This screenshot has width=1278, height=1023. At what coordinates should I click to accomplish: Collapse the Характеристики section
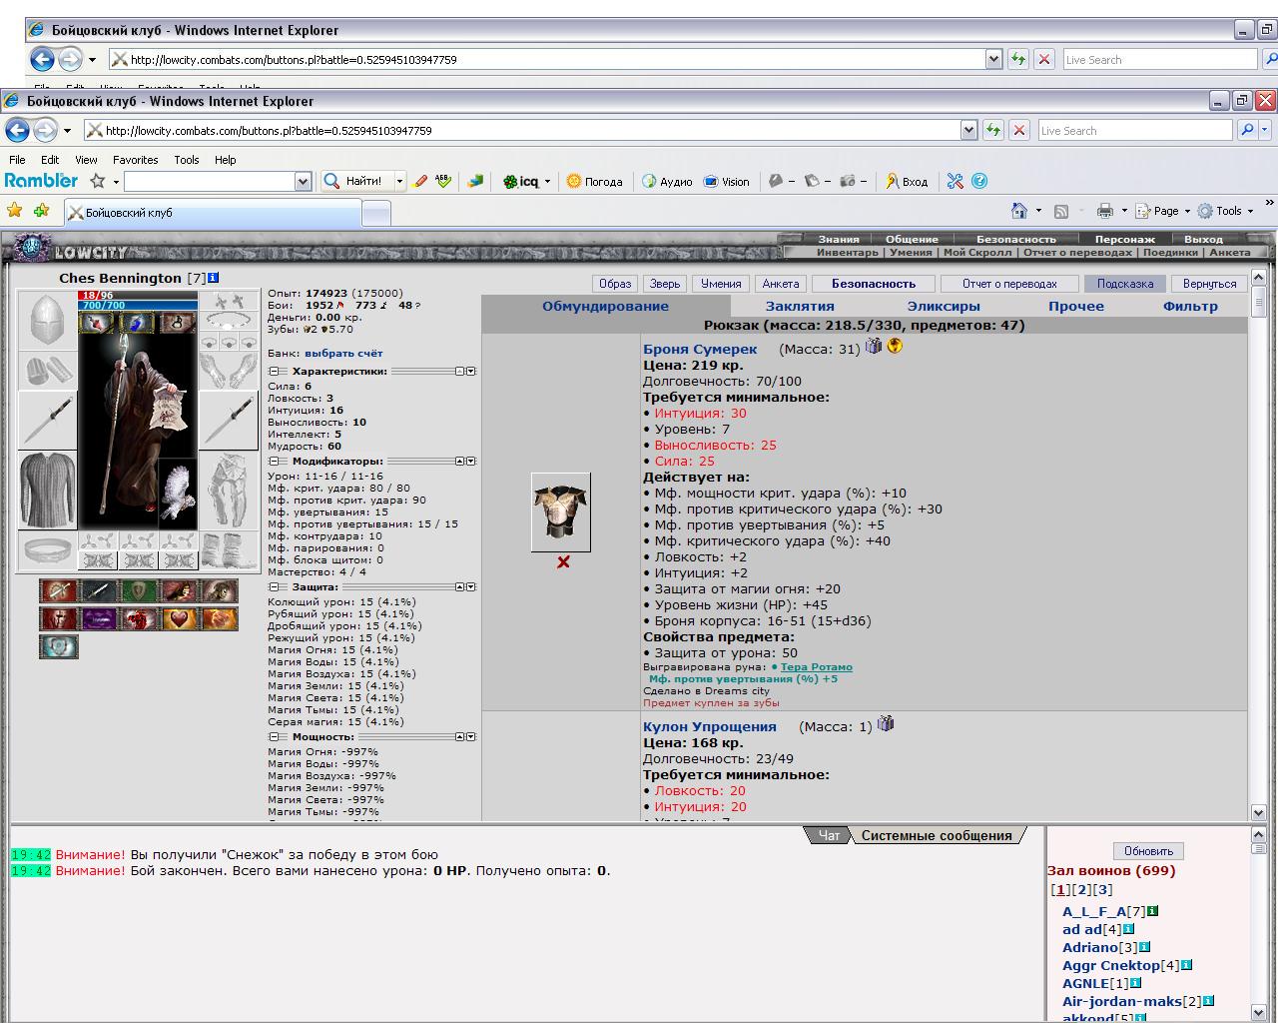click(x=274, y=371)
